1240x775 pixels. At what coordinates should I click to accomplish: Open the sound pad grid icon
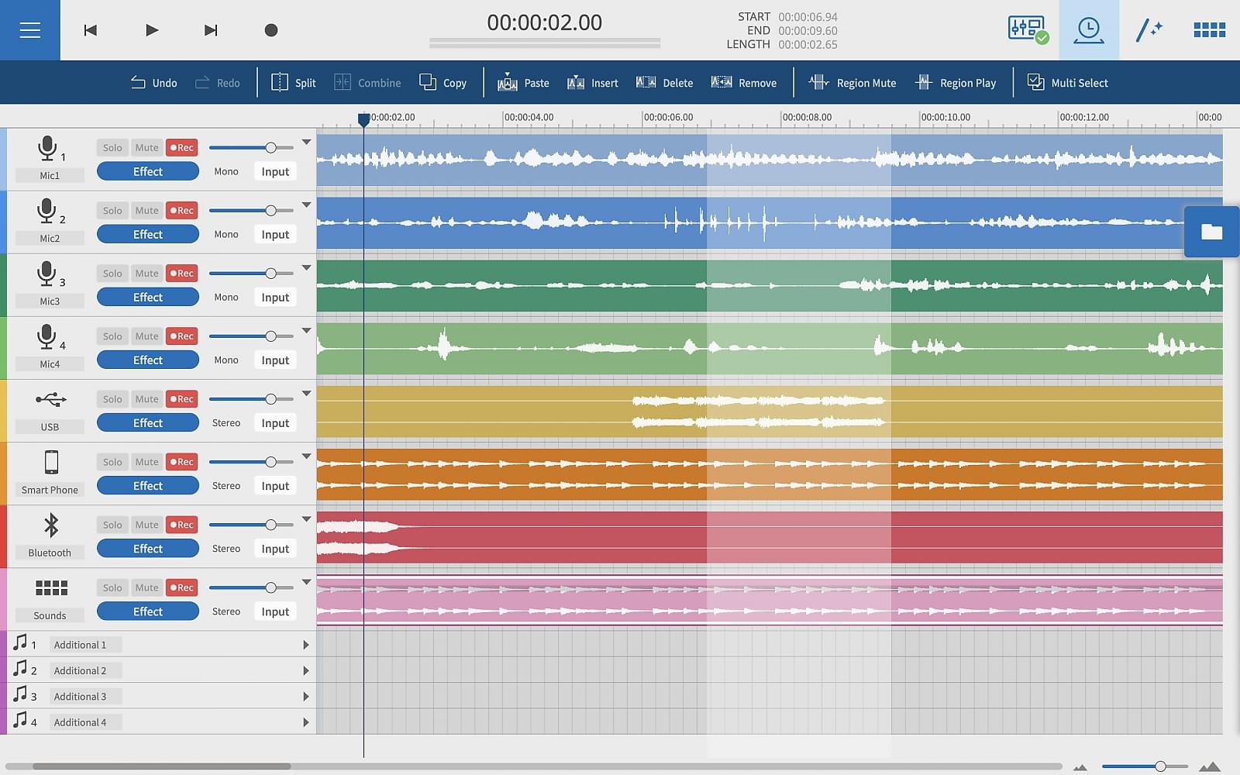click(x=1209, y=30)
